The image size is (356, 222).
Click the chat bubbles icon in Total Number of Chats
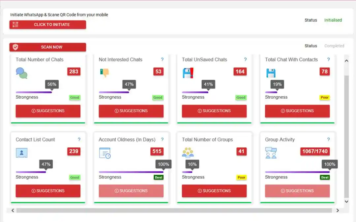pyautogui.click(x=22, y=73)
